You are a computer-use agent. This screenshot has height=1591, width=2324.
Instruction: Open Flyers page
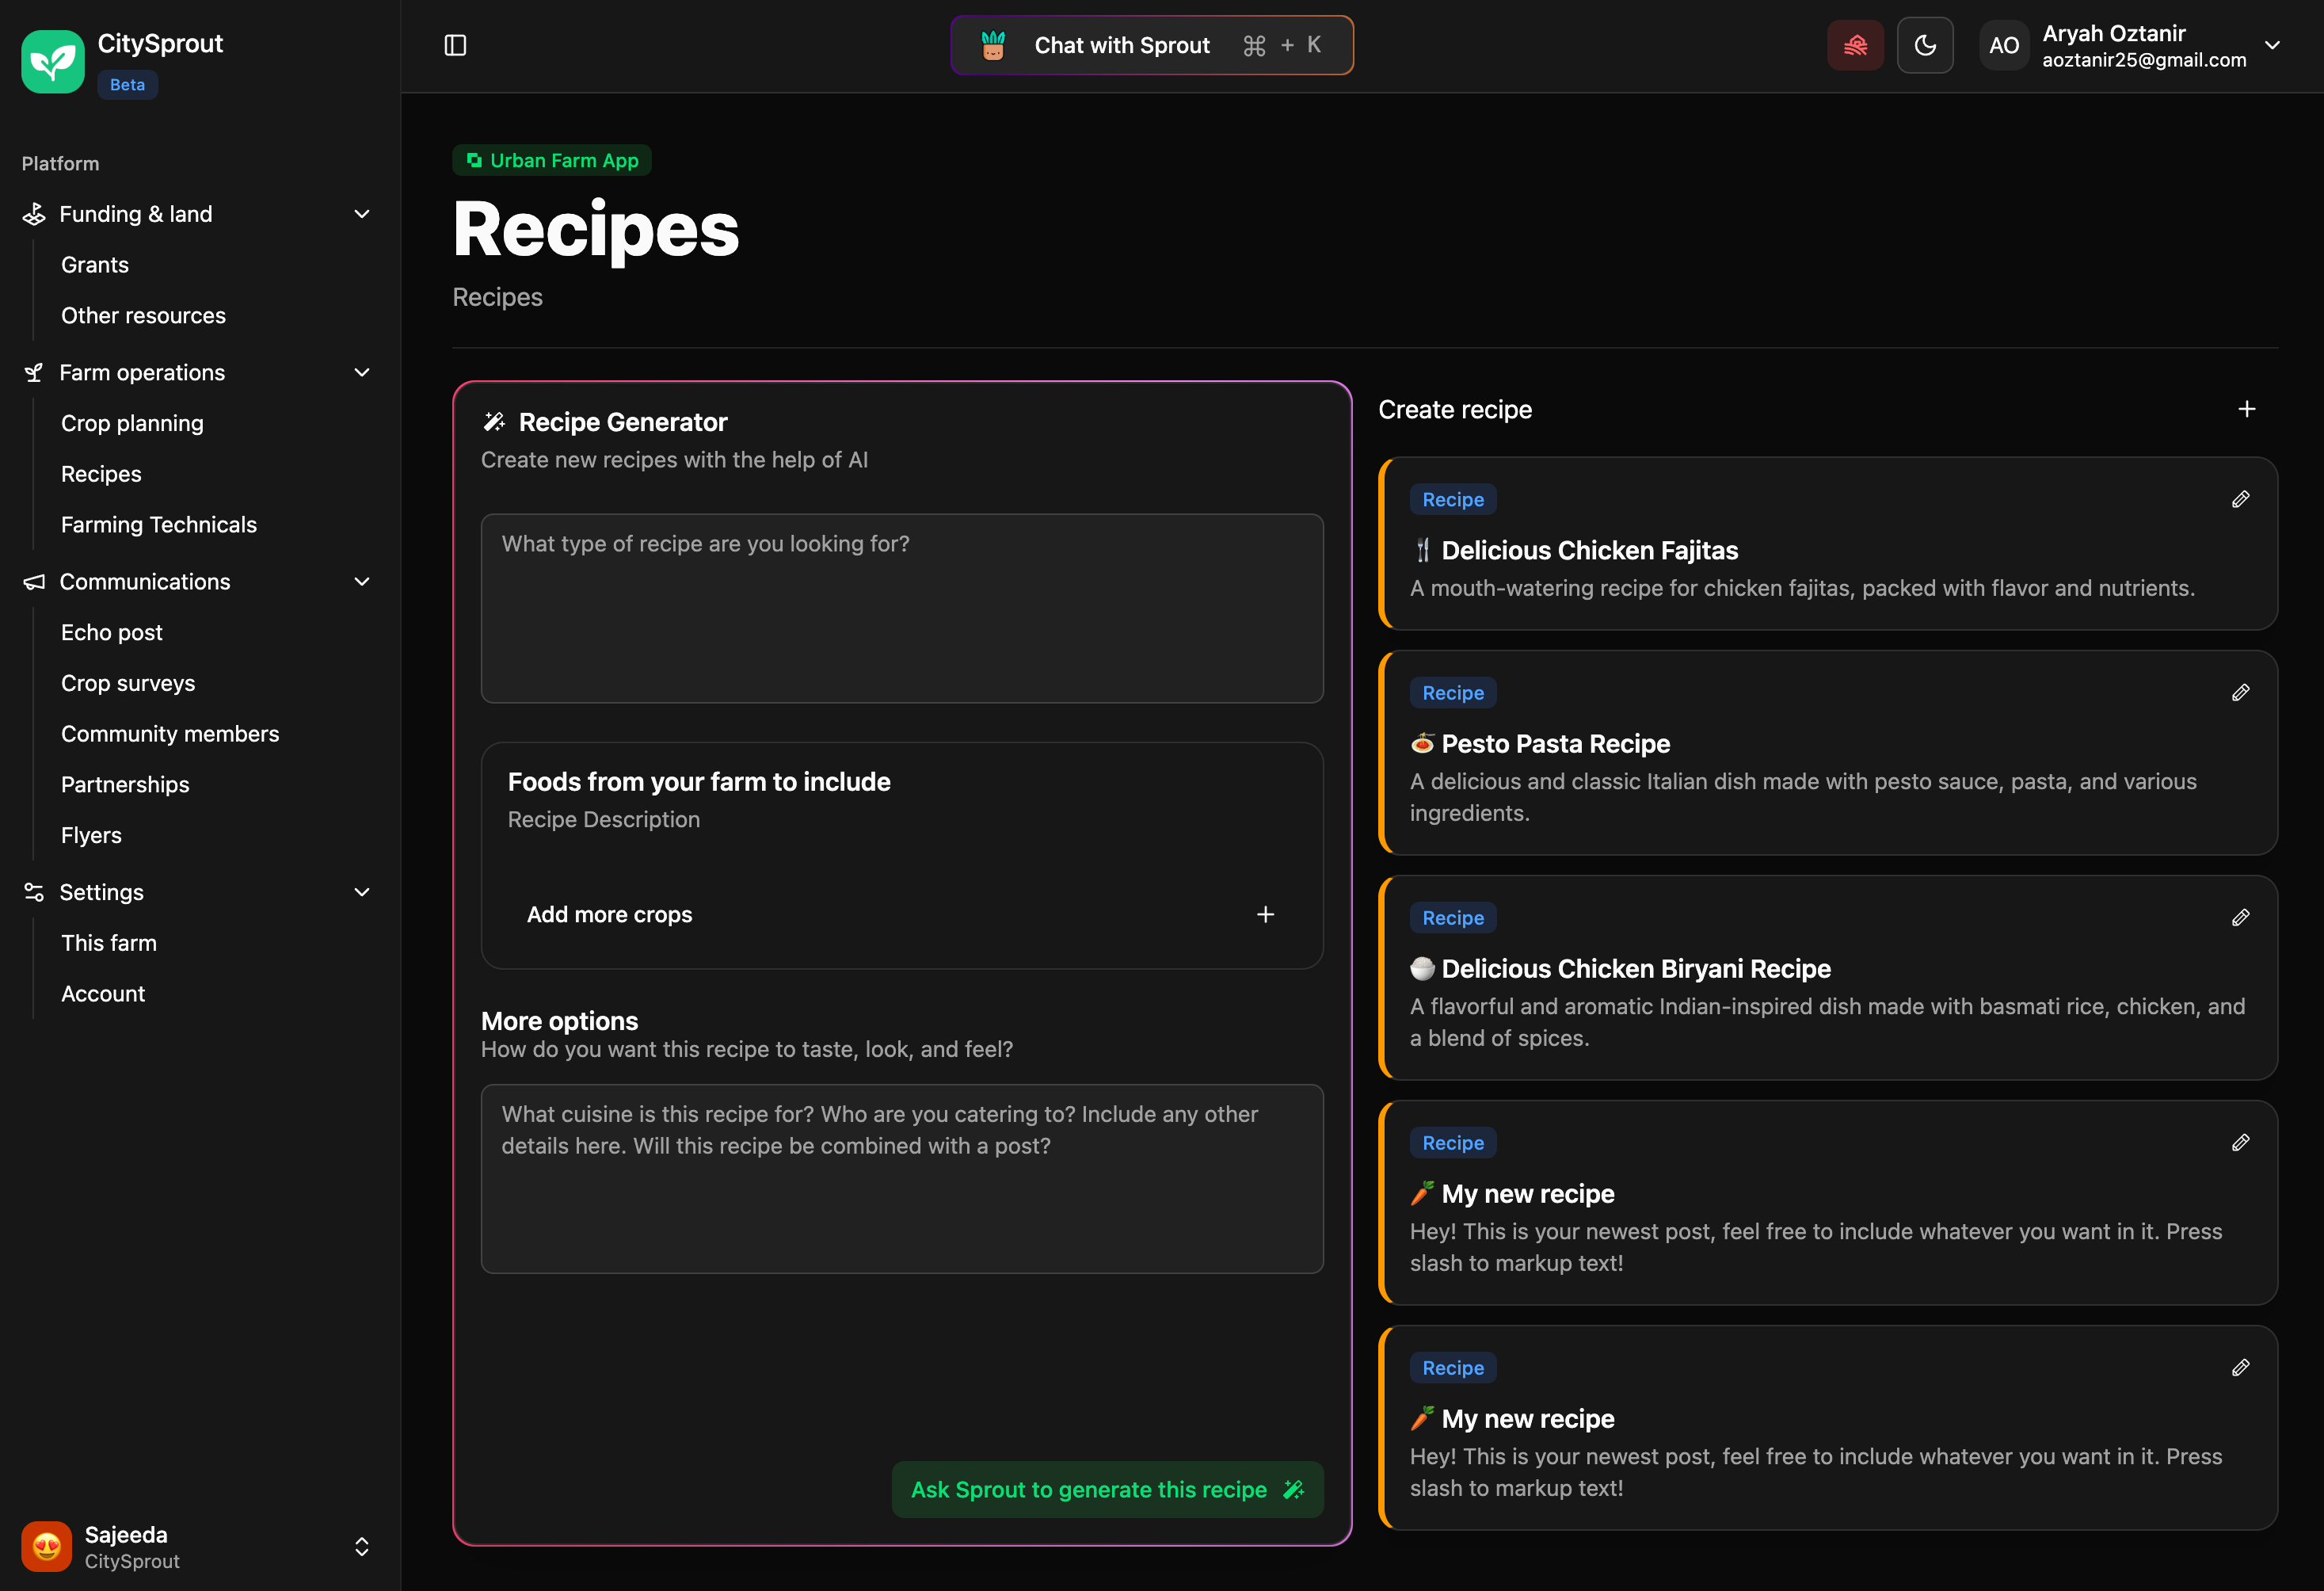(91, 835)
